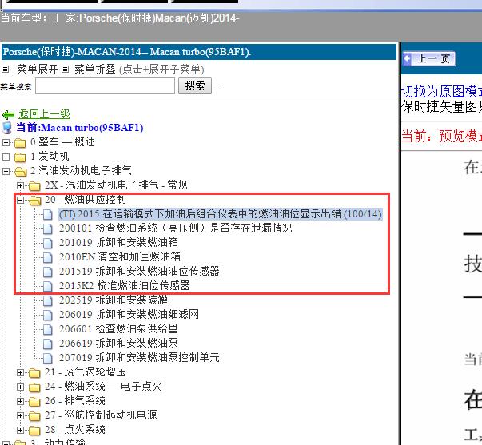Open 2015K2 校准燃油油位传感器 document
The height and width of the screenshot is (445, 482).
click(125, 286)
